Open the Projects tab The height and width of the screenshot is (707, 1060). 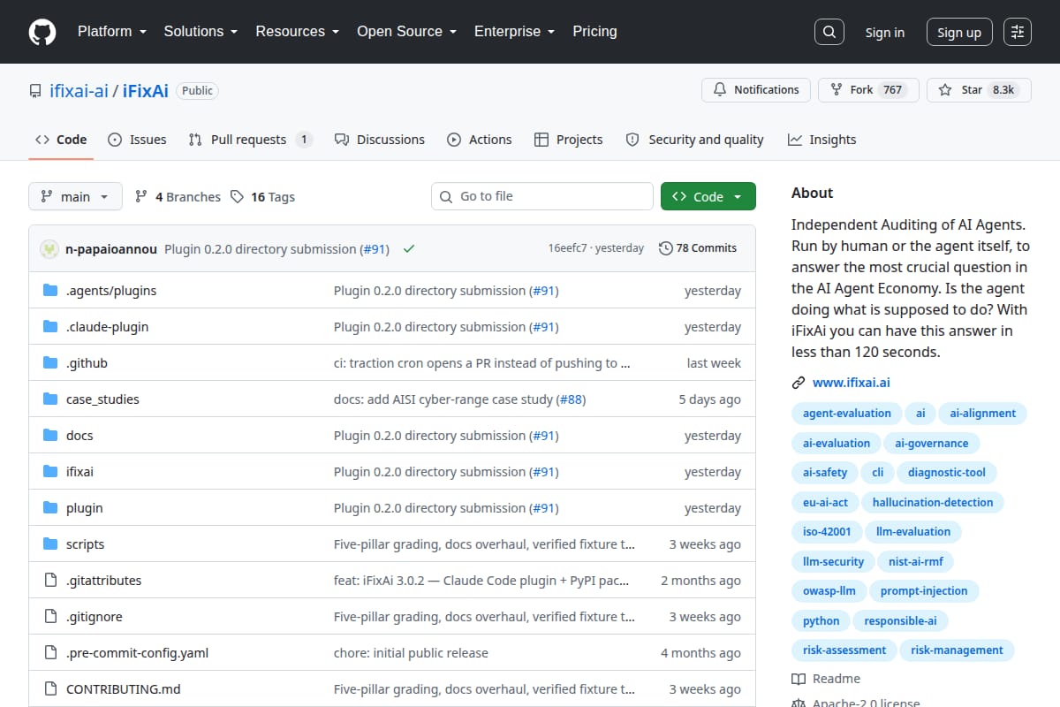(x=568, y=140)
